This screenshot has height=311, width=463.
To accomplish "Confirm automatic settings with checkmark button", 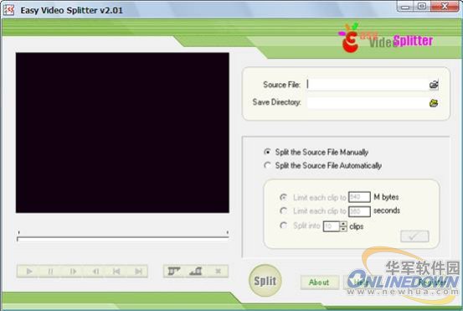I will point(414,236).
